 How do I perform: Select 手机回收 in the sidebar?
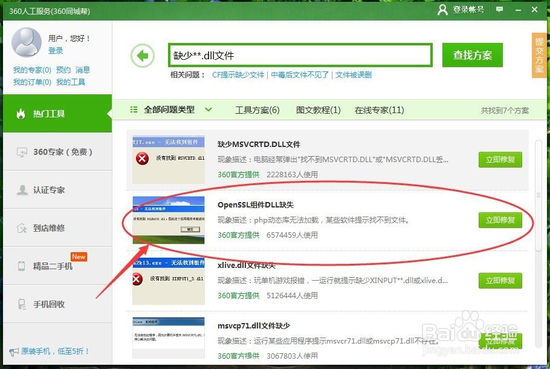point(57,304)
